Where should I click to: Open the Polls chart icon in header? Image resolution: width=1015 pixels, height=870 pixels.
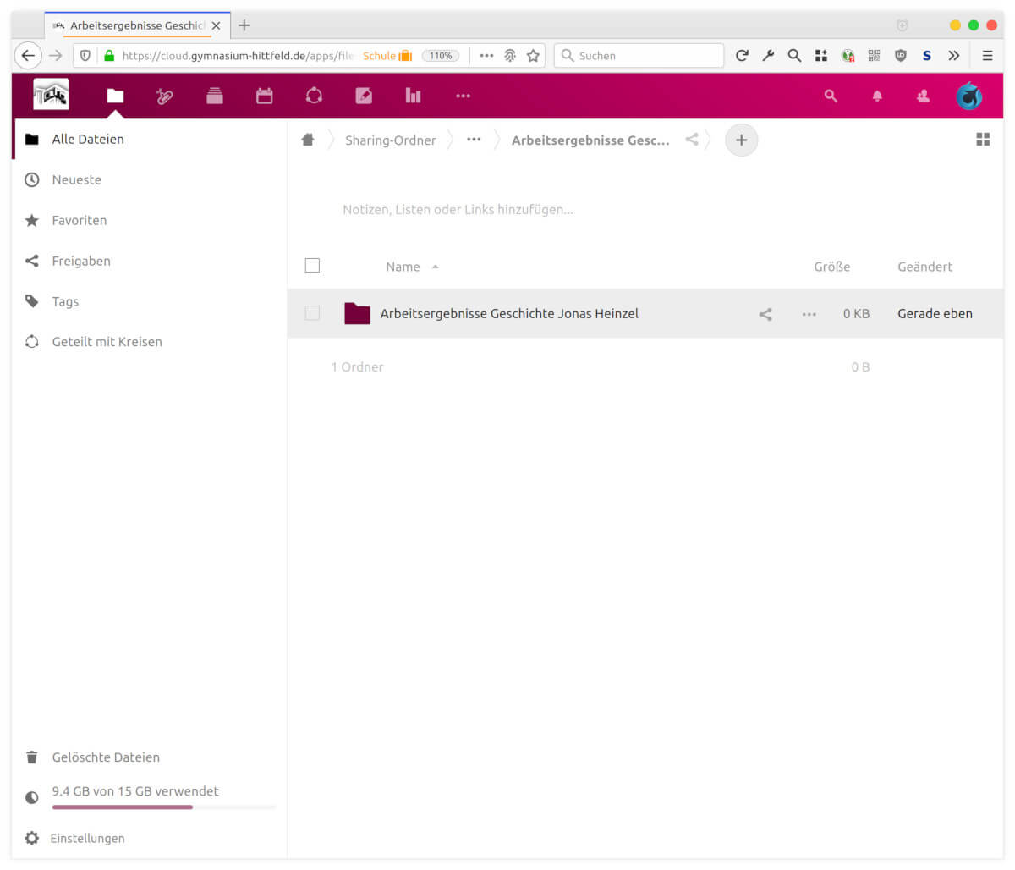click(x=413, y=96)
